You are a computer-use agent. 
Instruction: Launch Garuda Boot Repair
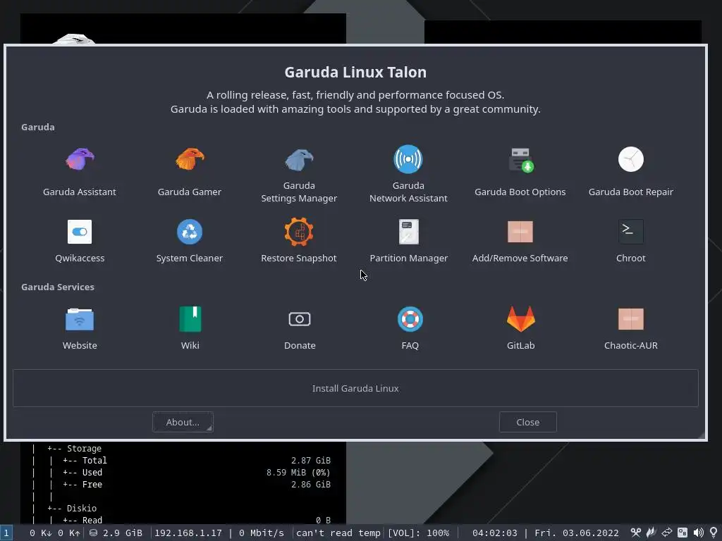click(630, 171)
